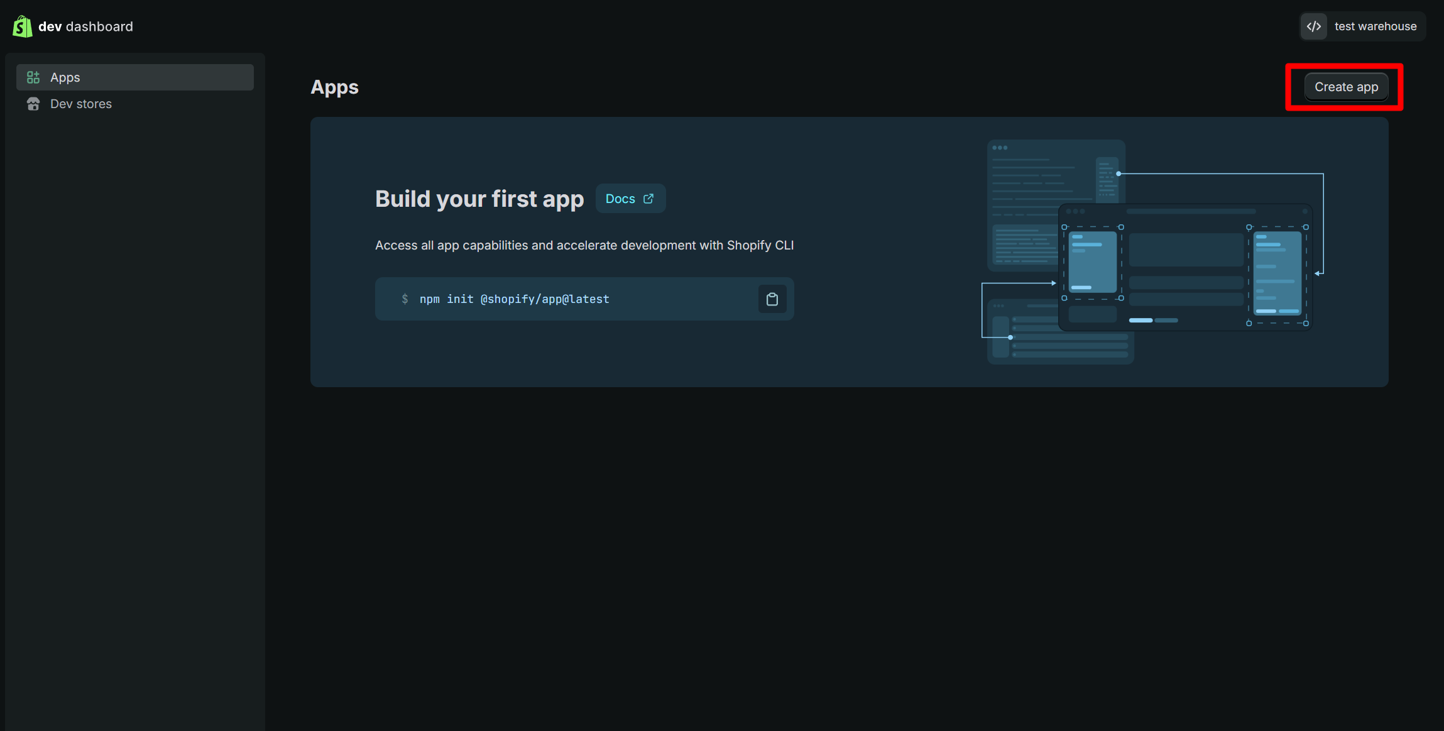This screenshot has width=1444, height=731.
Task: Click the dollar sign prompt in command box
Action: tap(405, 299)
